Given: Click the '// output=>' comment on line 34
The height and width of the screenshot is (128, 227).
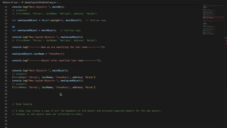Looking at the screenshot, I should [x=20, y=74].
